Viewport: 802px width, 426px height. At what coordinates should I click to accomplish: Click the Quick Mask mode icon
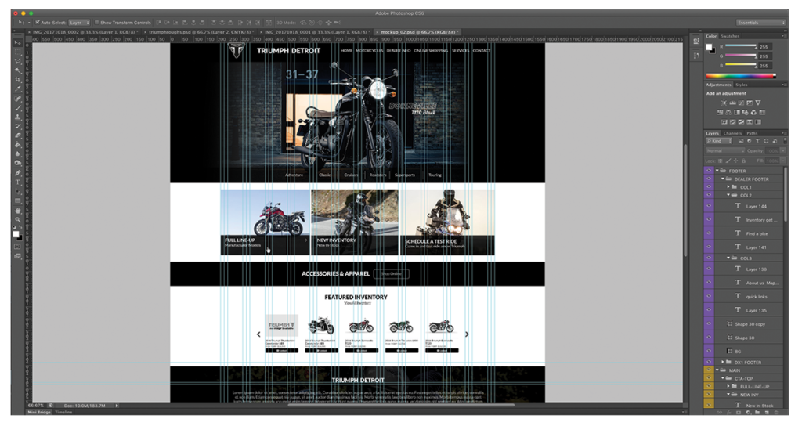click(x=17, y=247)
